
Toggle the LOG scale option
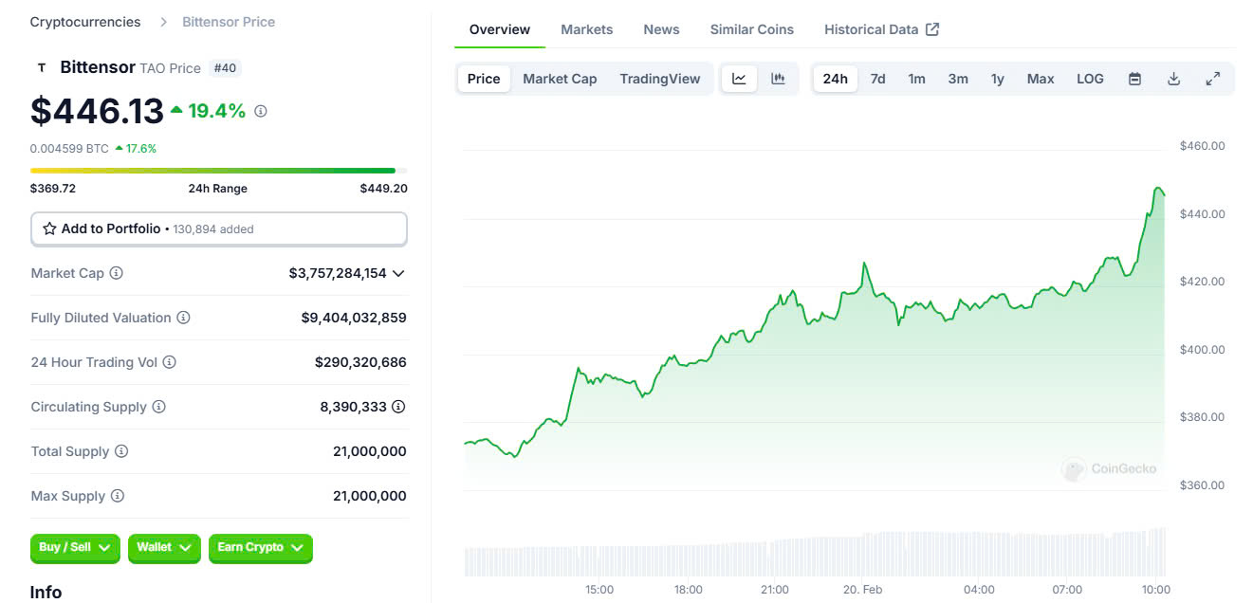(1090, 79)
